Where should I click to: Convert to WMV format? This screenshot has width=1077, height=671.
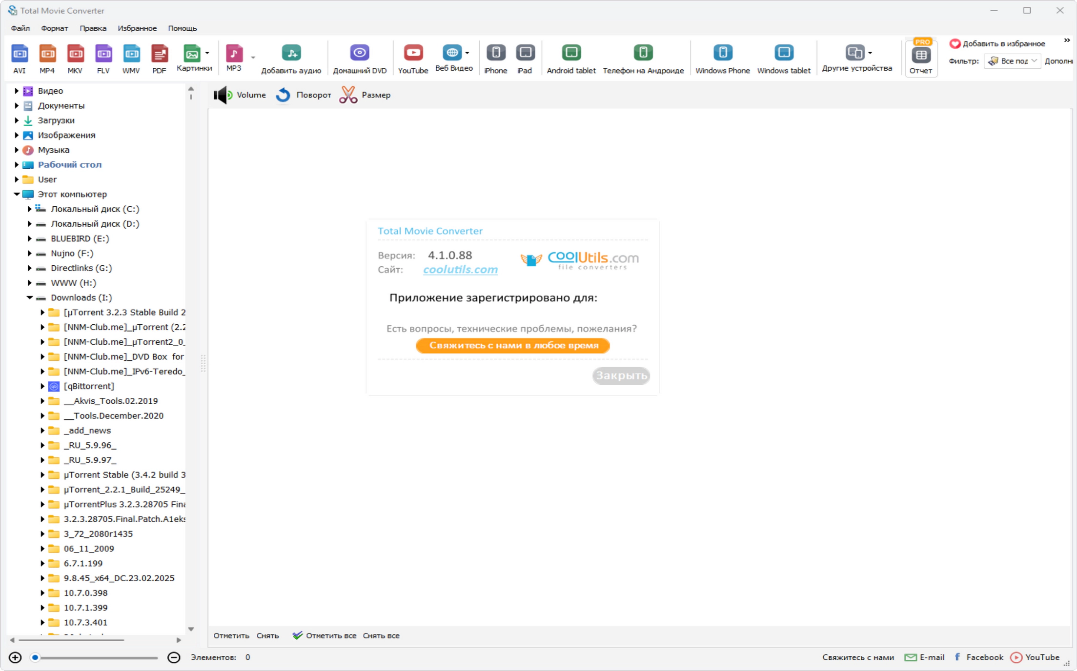tap(131, 59)
